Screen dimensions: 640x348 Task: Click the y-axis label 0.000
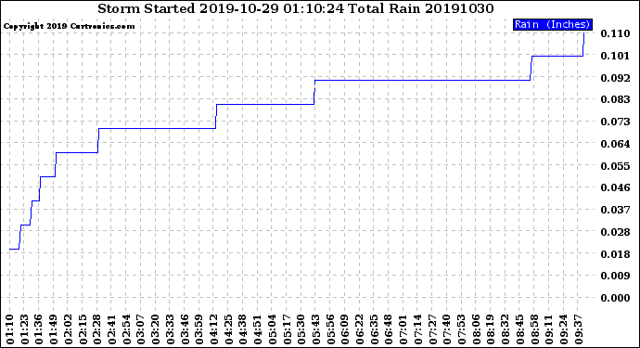pyautogui.click(x=615, y=298)
